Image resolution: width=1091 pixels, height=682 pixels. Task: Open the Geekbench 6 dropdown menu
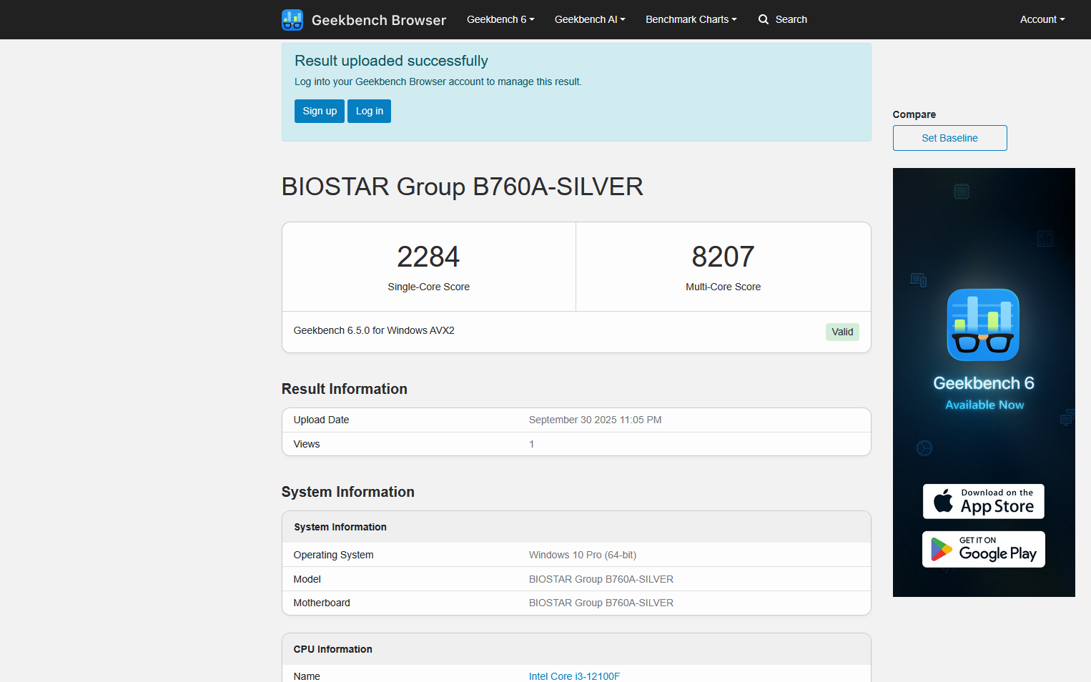point(500,19)
